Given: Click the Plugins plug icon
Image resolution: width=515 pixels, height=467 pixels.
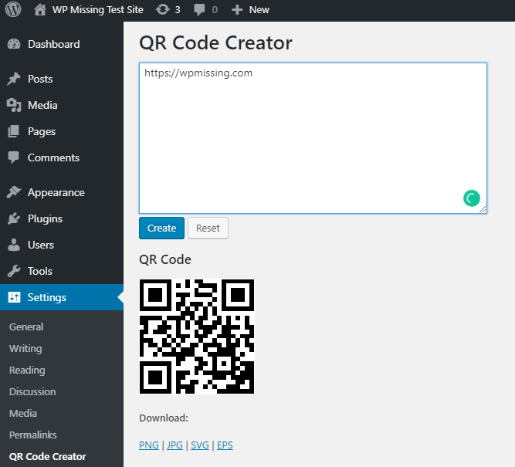Looking at the screenshot, I should (x=14, y=218).
